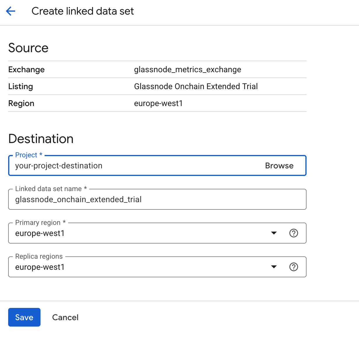Edit the Linked data set name field

pyautogui.click(x=157, y=199)
